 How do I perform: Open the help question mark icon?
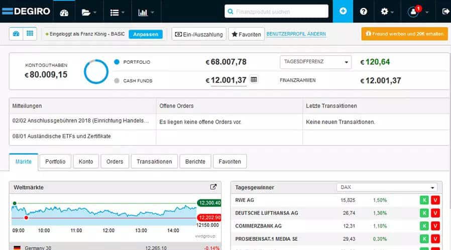(x=363, y=12)
